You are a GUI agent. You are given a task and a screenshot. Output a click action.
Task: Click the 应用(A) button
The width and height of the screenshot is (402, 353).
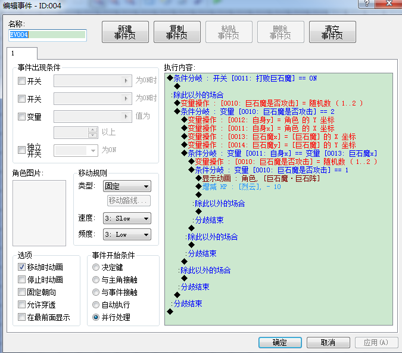pyautogui.click(x=376, y=342)
